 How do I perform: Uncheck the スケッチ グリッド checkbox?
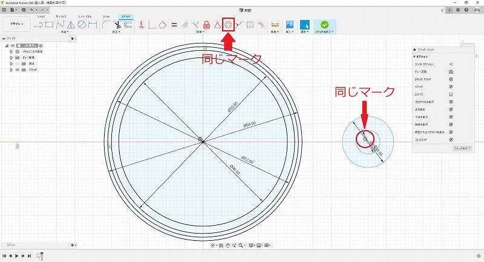point(451,79)
